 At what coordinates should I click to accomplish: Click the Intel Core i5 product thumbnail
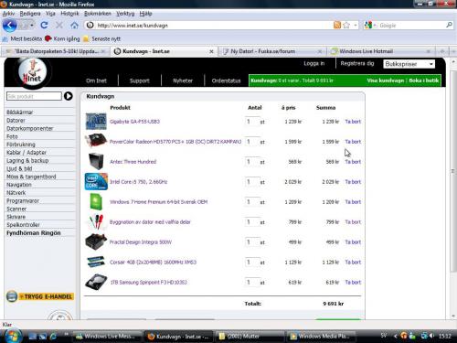[96, 181]
